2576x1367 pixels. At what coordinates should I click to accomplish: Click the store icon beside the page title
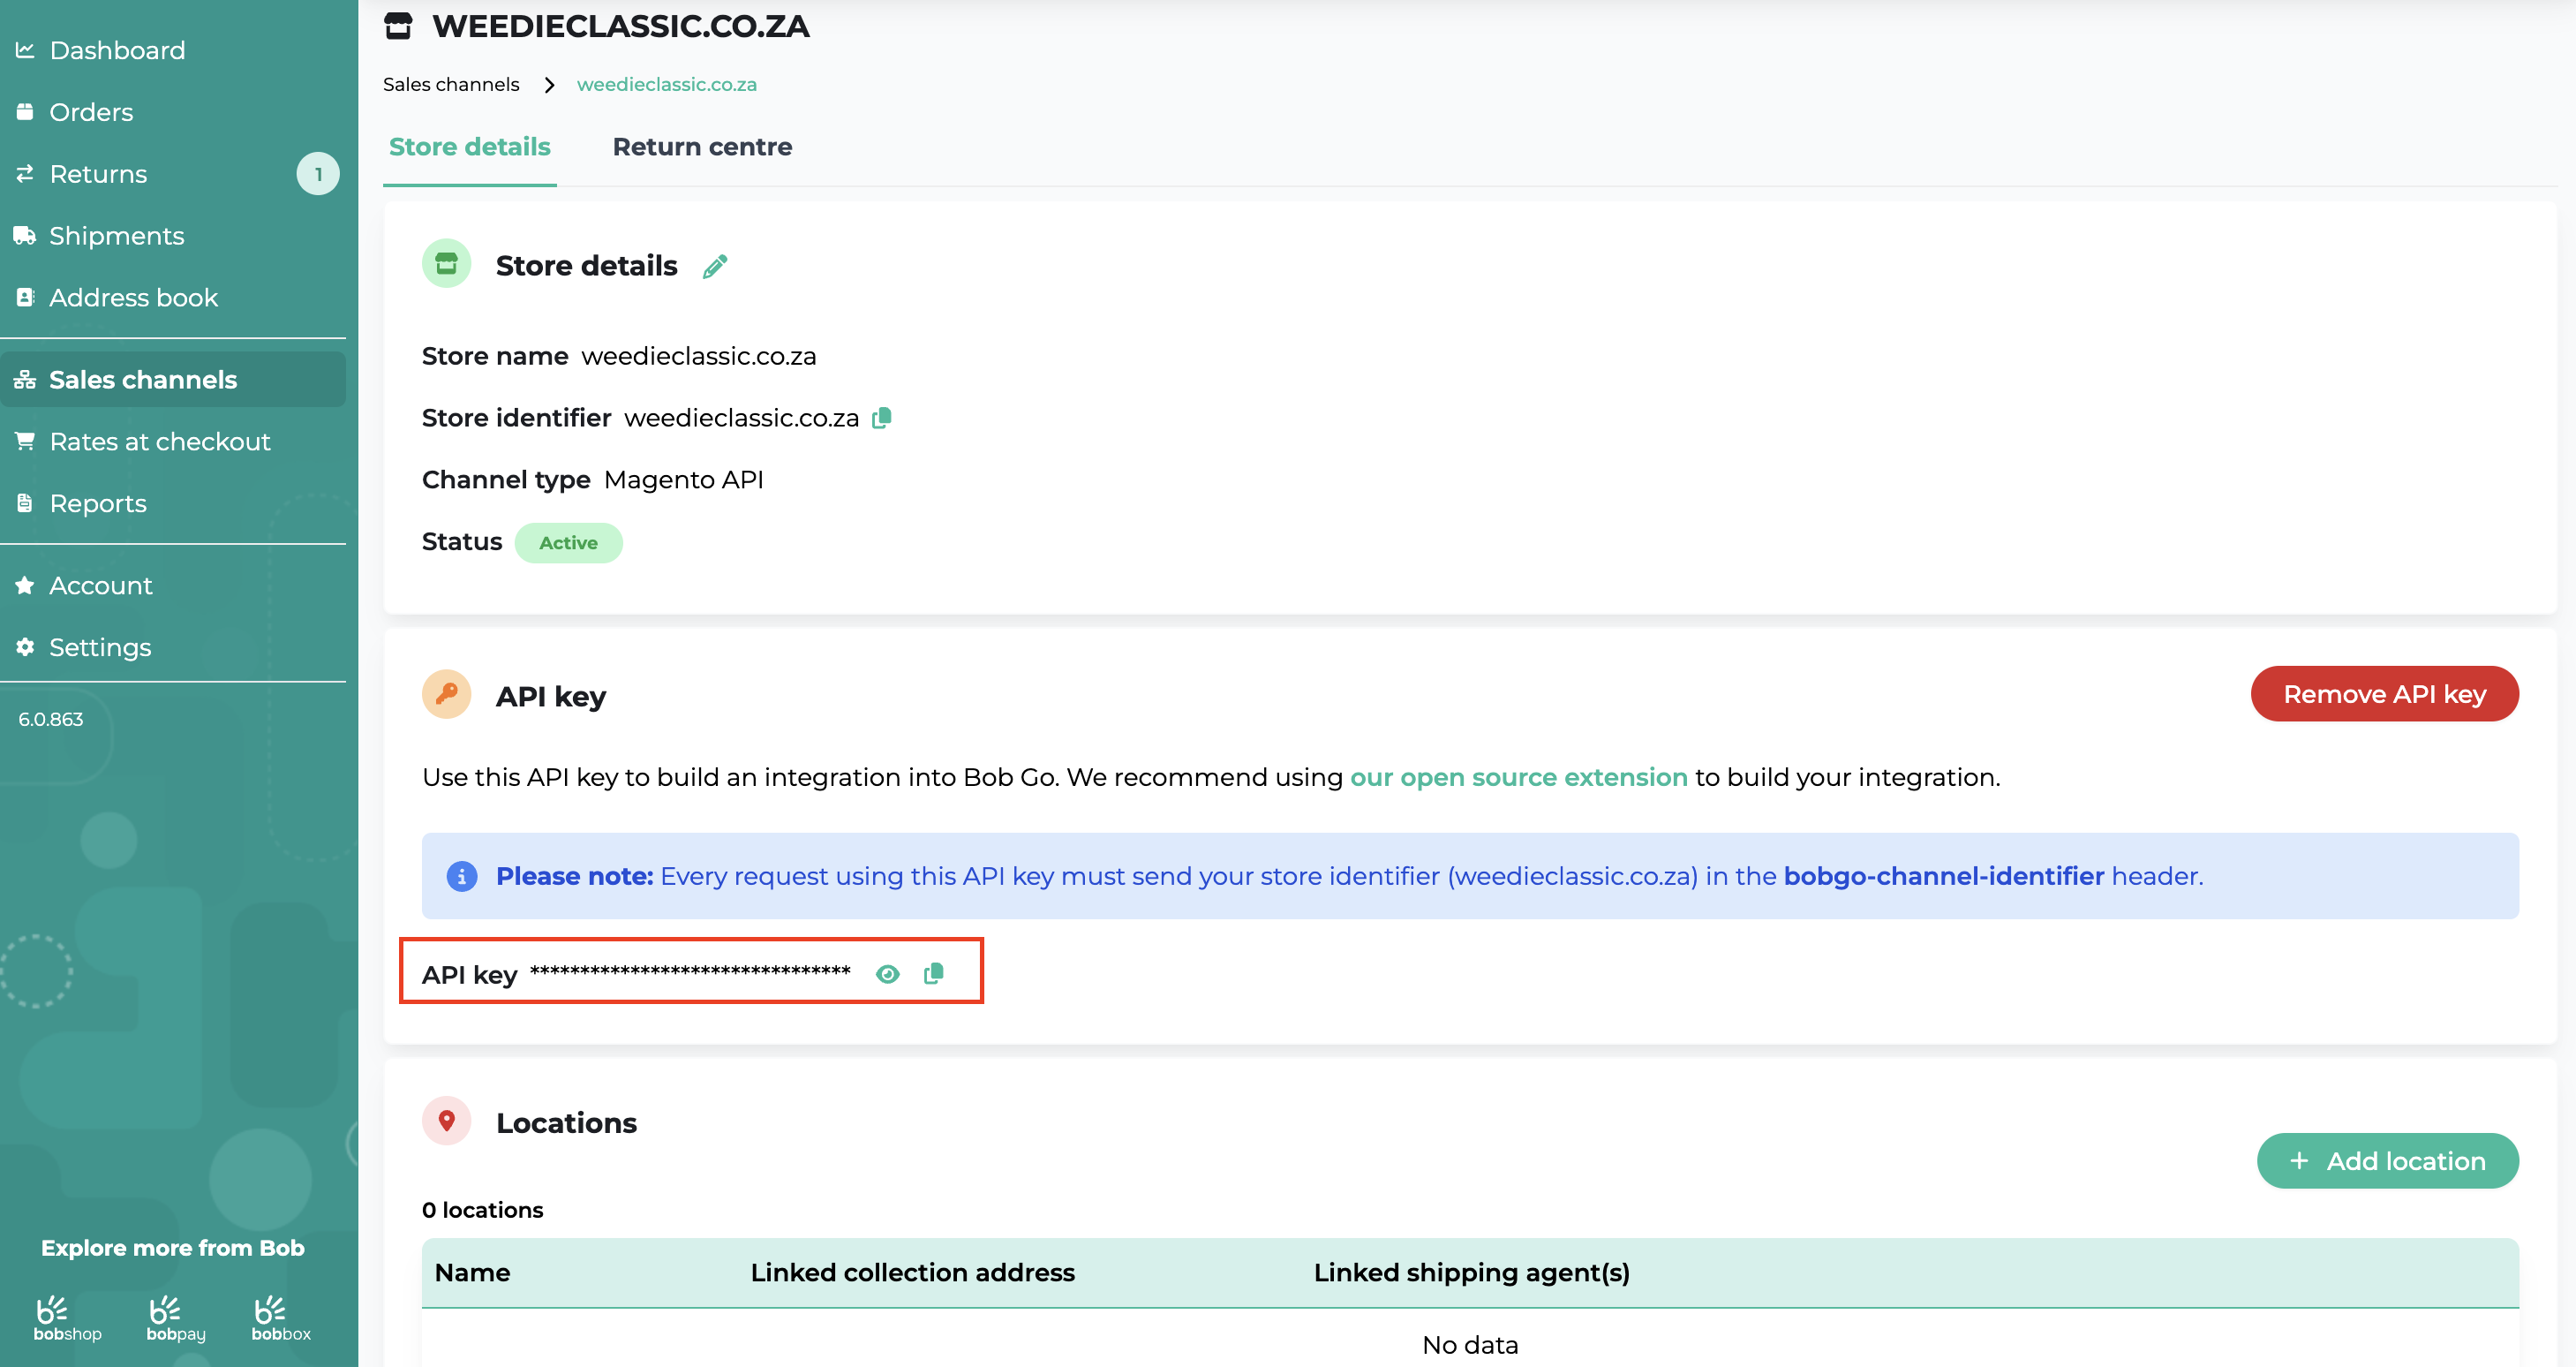[x=398, y=26]
